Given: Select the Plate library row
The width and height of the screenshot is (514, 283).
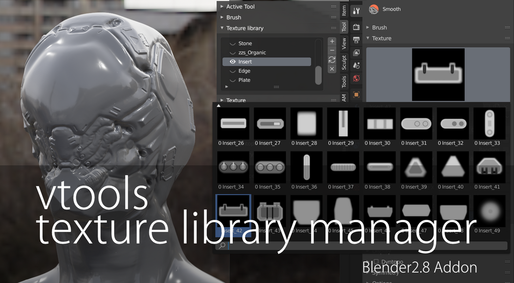Looking at the screenshot, I should point(267,80).
